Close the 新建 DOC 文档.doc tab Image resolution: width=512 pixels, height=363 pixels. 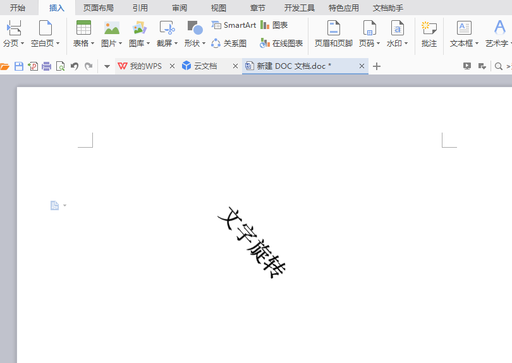(x=362, y=66)
